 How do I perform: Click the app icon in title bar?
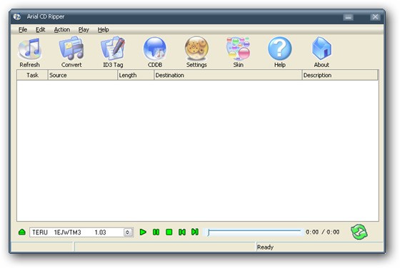coord(17,17)
